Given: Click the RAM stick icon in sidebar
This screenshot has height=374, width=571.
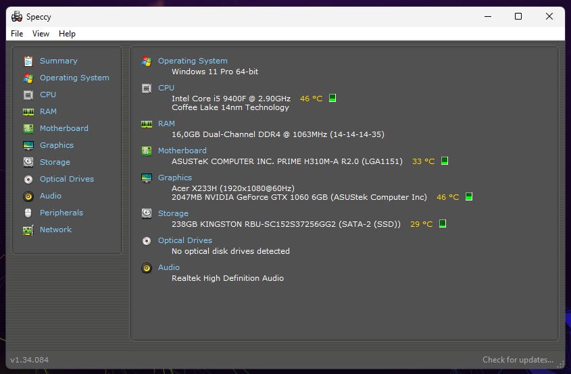Looking at the screenshot, I should [x=28, y=111].
